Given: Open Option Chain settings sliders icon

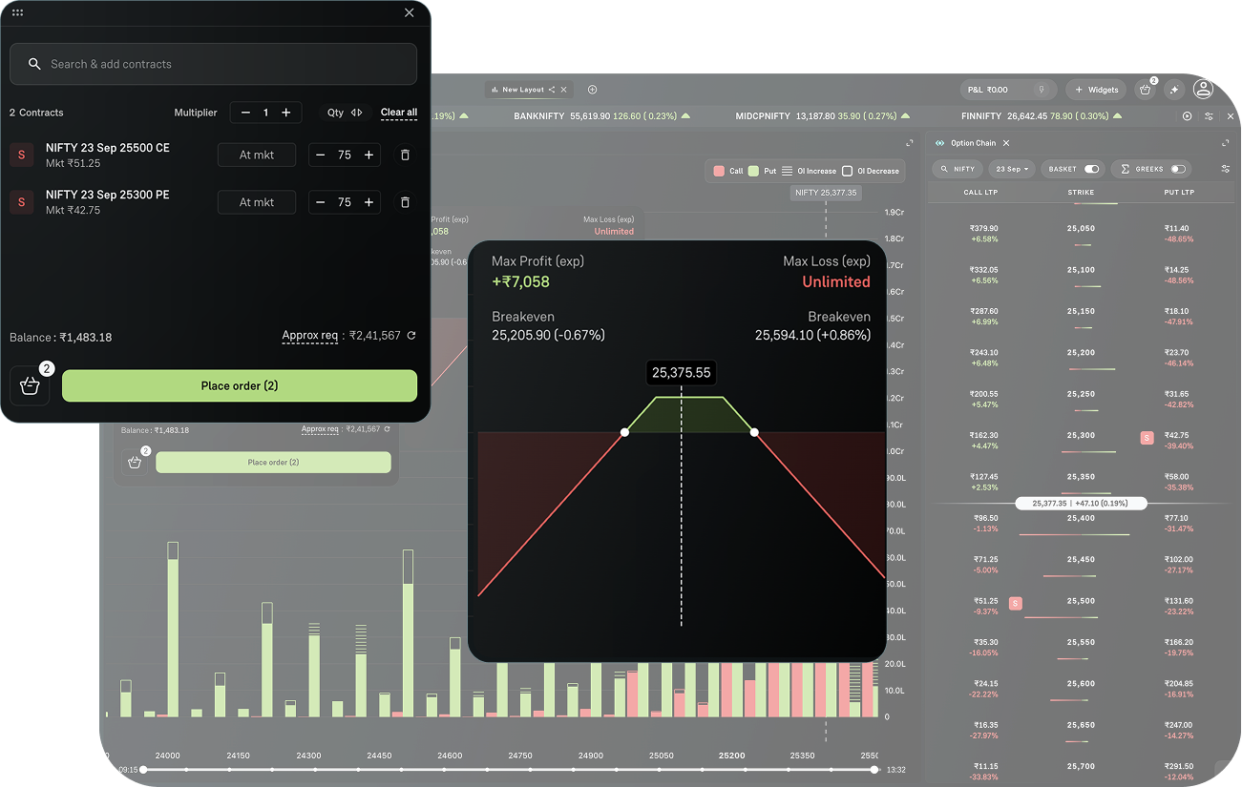Looking at the screenshot, I should [x=1226, y=169].
